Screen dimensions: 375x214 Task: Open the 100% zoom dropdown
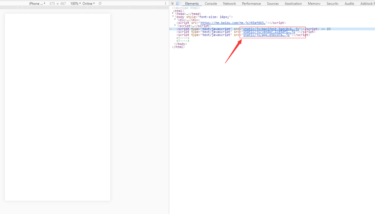pos(76,4)
